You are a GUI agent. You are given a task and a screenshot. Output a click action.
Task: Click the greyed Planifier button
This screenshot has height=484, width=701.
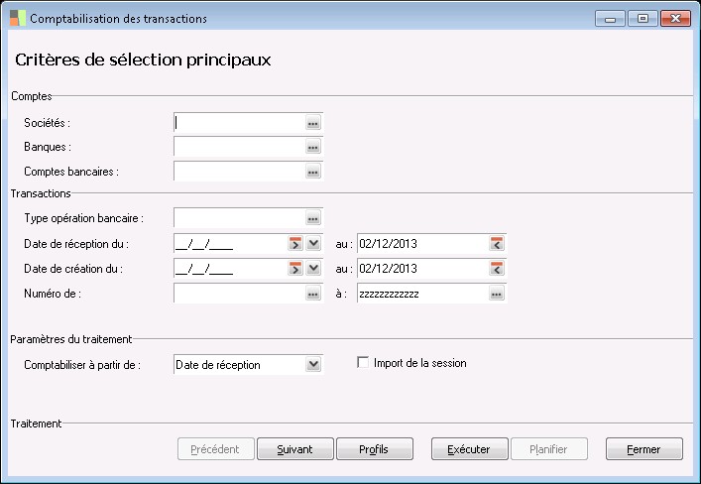549,449
